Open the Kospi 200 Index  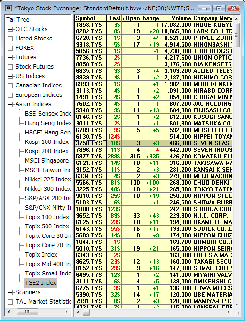pyautogui.click(x=47, y=151)
